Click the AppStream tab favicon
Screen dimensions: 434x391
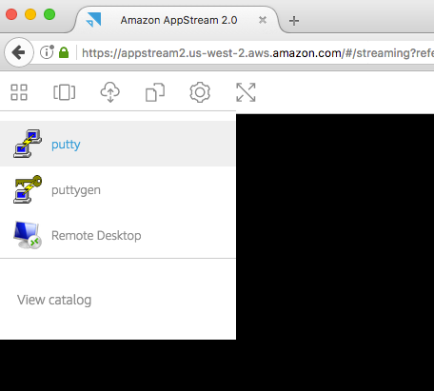tap(93, 20)
